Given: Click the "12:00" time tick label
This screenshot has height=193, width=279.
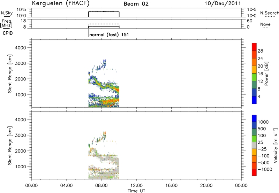Looking at the screenshot, I should pos(136,186).
